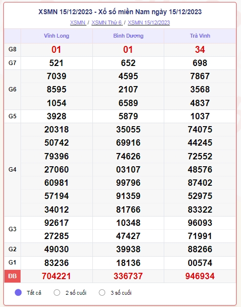The height and width of the screenshot is (307, 241).
Task: Click G7 number 698
Action: (x=200, y=63)
